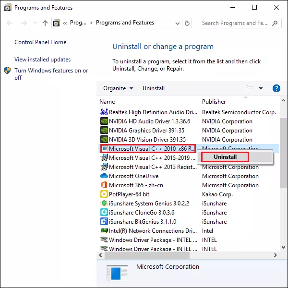Image resolution: width=288 pixels, height=288 pixels.
Task: Click the NVIDIA HD Audio Driver icon
Action: click(x=104, y=121)
